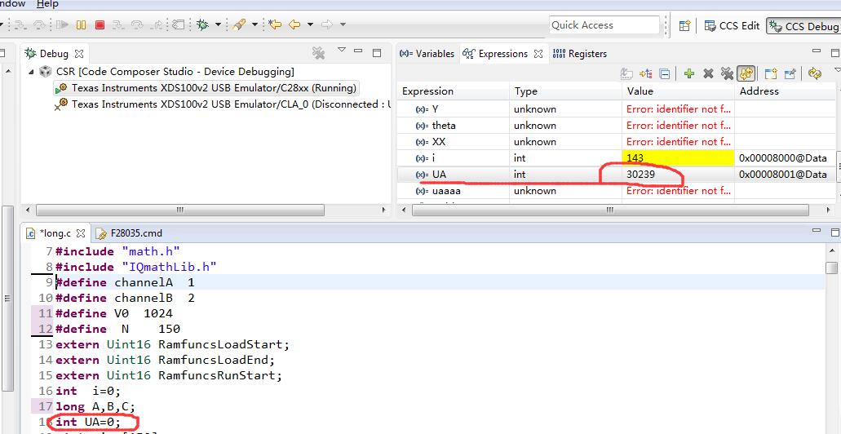
Task: Go to last edit location arrow
Action: click(275, 24)
